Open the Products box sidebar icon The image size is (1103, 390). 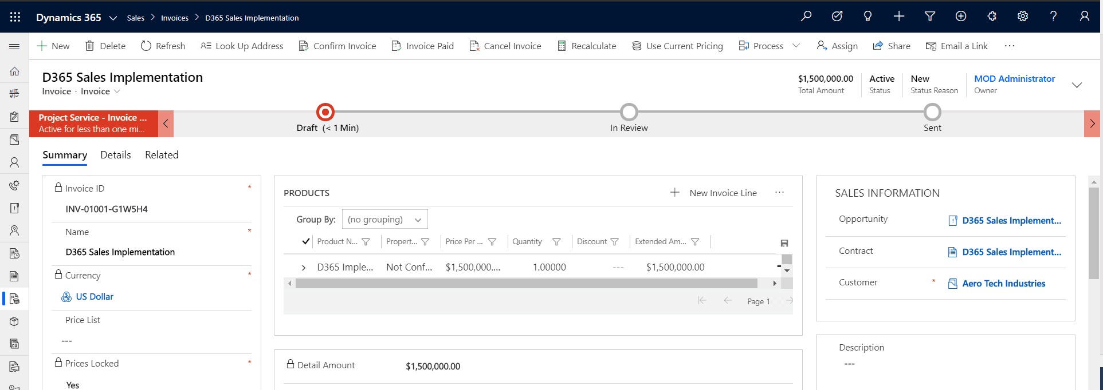tap(14, 321)
